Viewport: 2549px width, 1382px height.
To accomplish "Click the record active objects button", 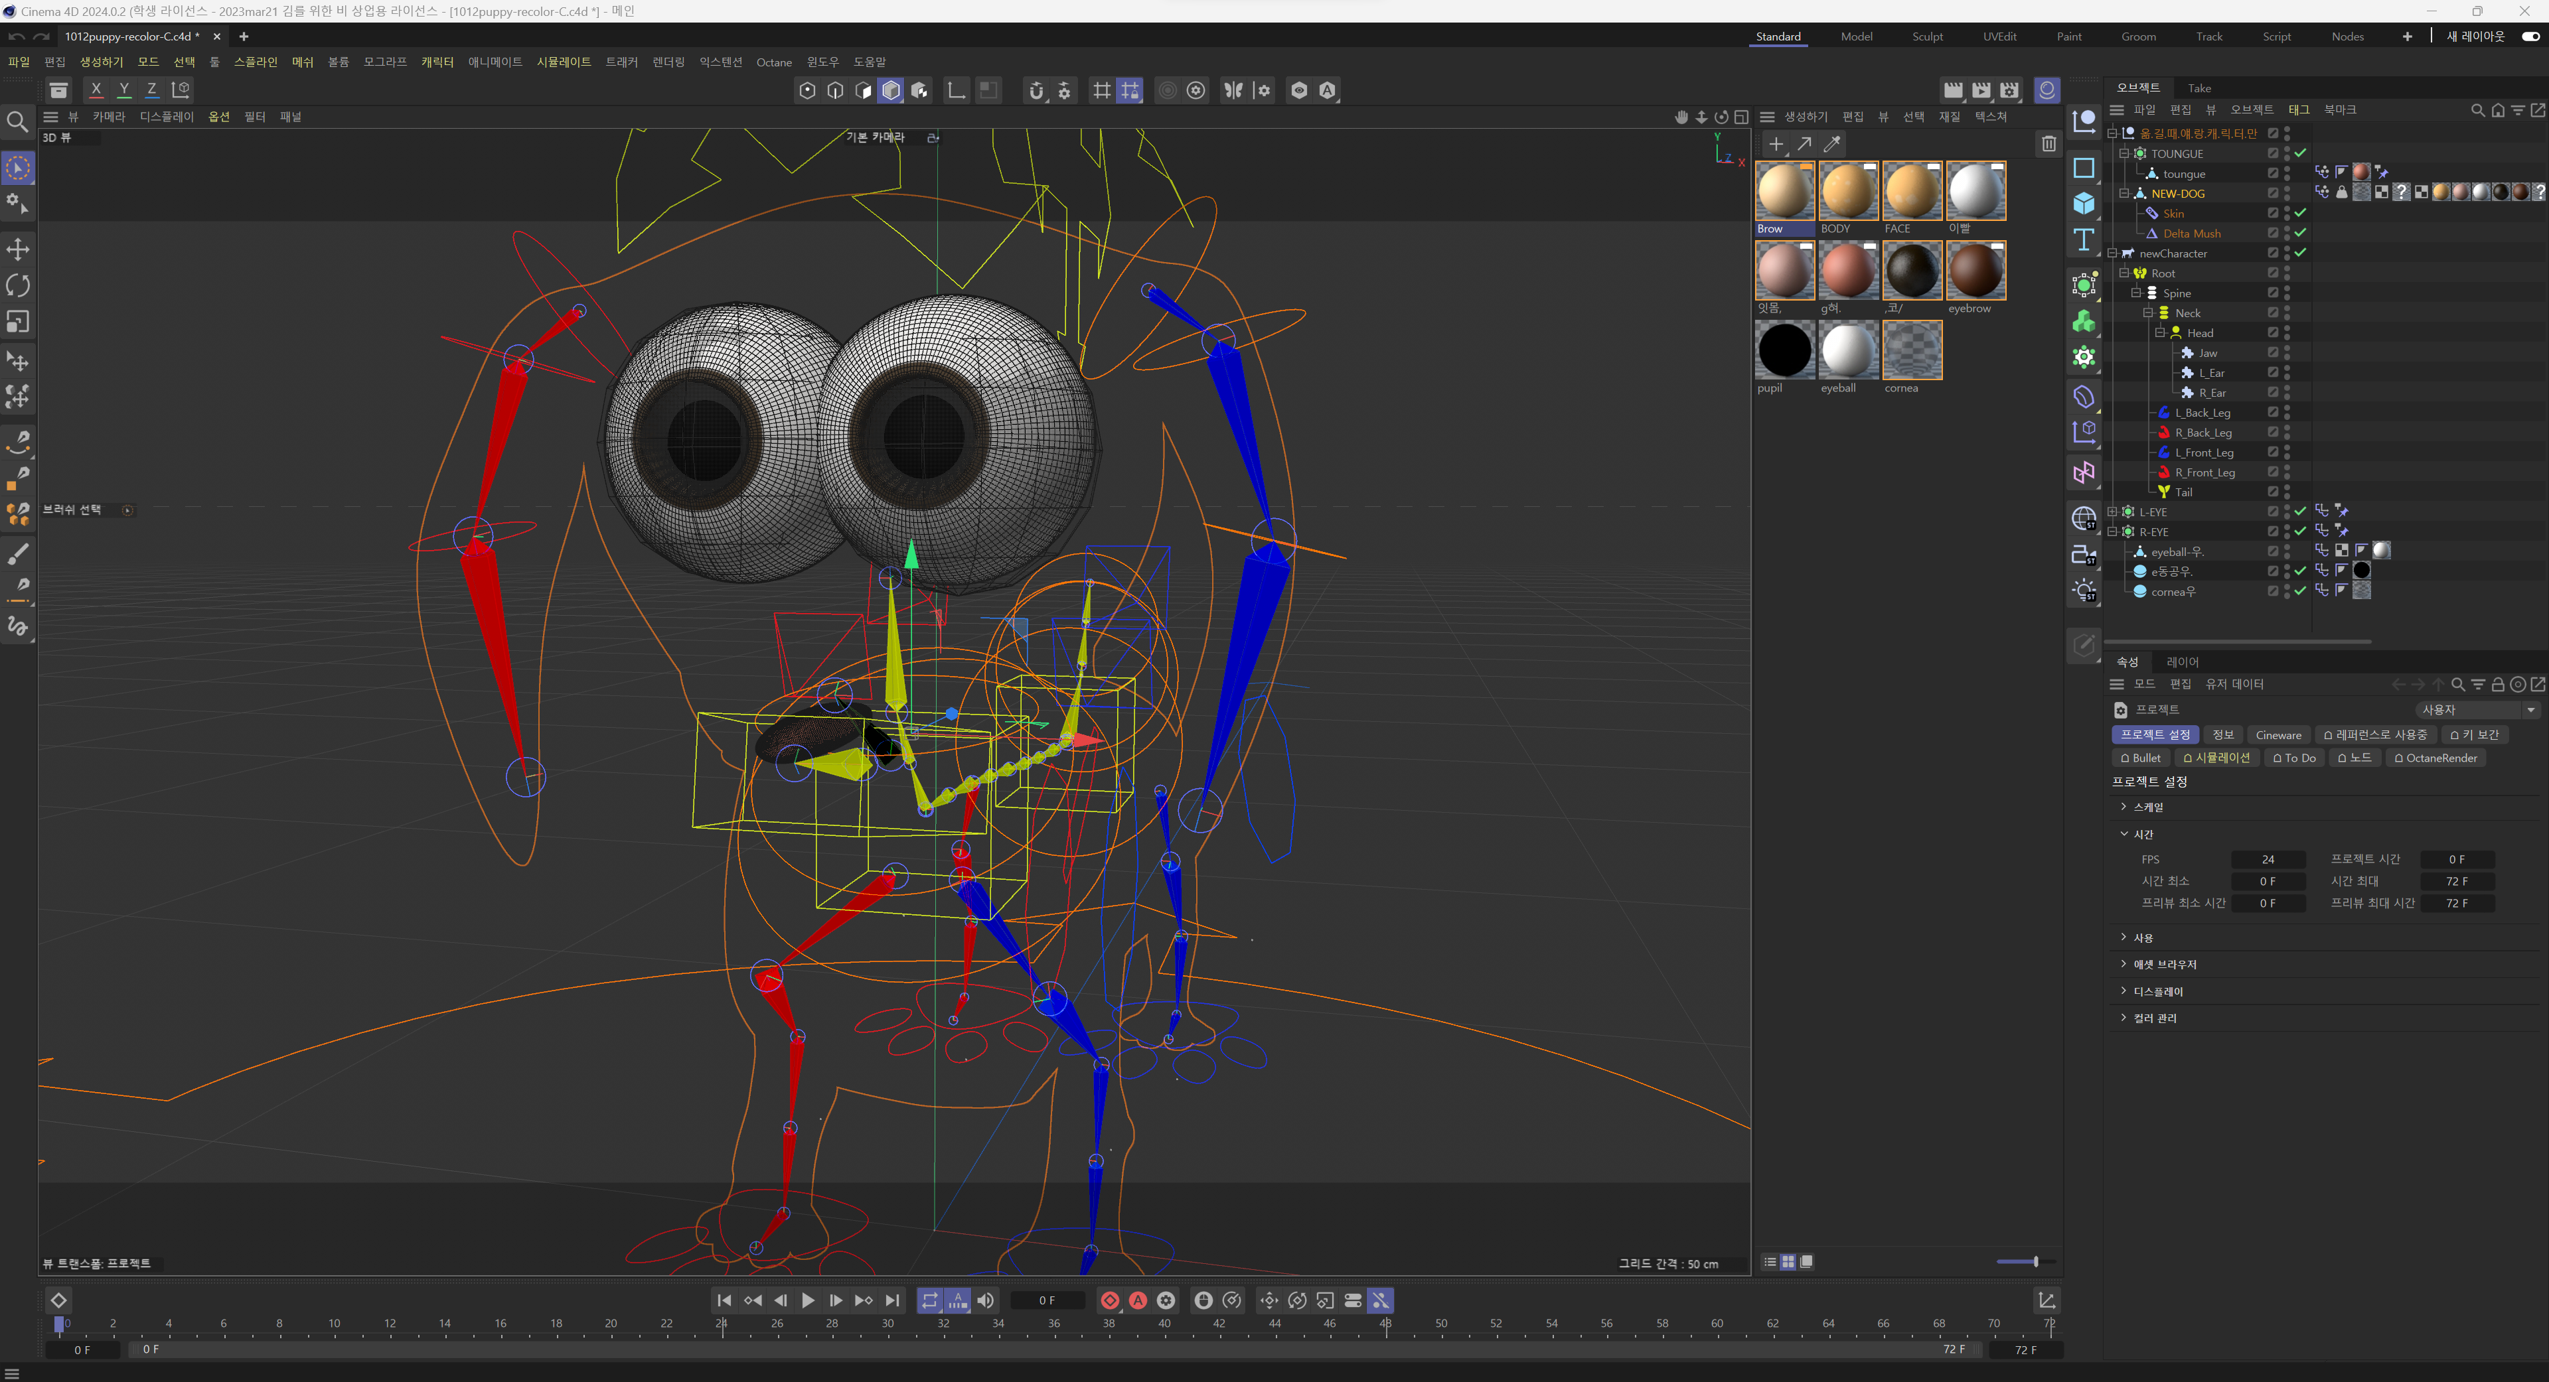I will [1111, 1300].
